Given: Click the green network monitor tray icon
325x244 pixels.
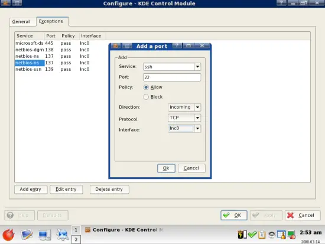Looking at the screenshot, I should coord(291,235).
